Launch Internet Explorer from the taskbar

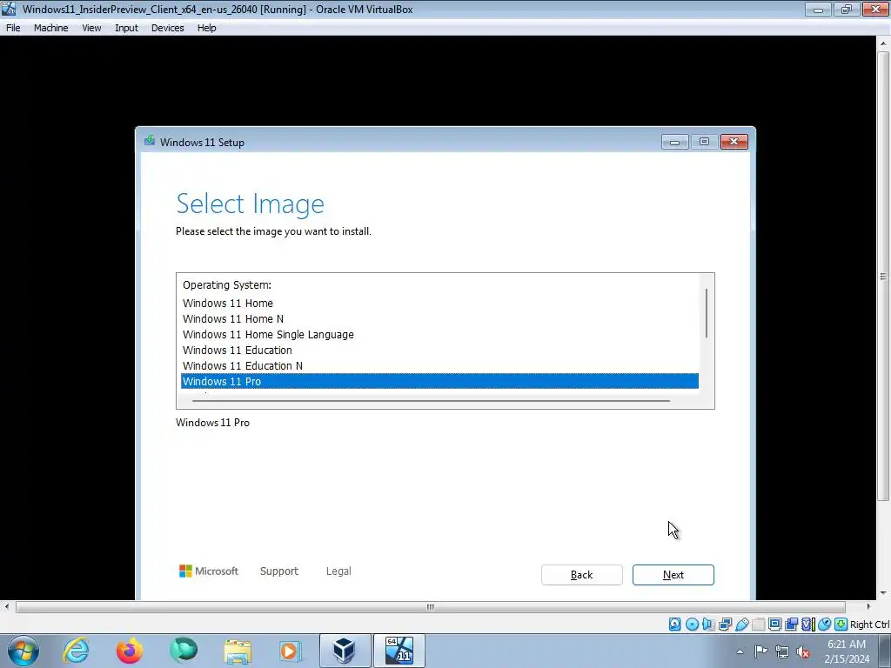[76, 651]
